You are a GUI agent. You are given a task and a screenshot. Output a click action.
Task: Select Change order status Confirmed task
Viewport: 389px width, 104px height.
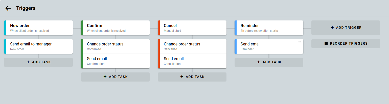pyautogui.click(x=115, y=46)
